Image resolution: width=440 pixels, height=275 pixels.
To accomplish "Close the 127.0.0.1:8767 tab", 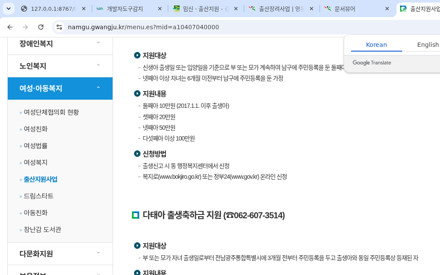I will (x=84, y=9).
